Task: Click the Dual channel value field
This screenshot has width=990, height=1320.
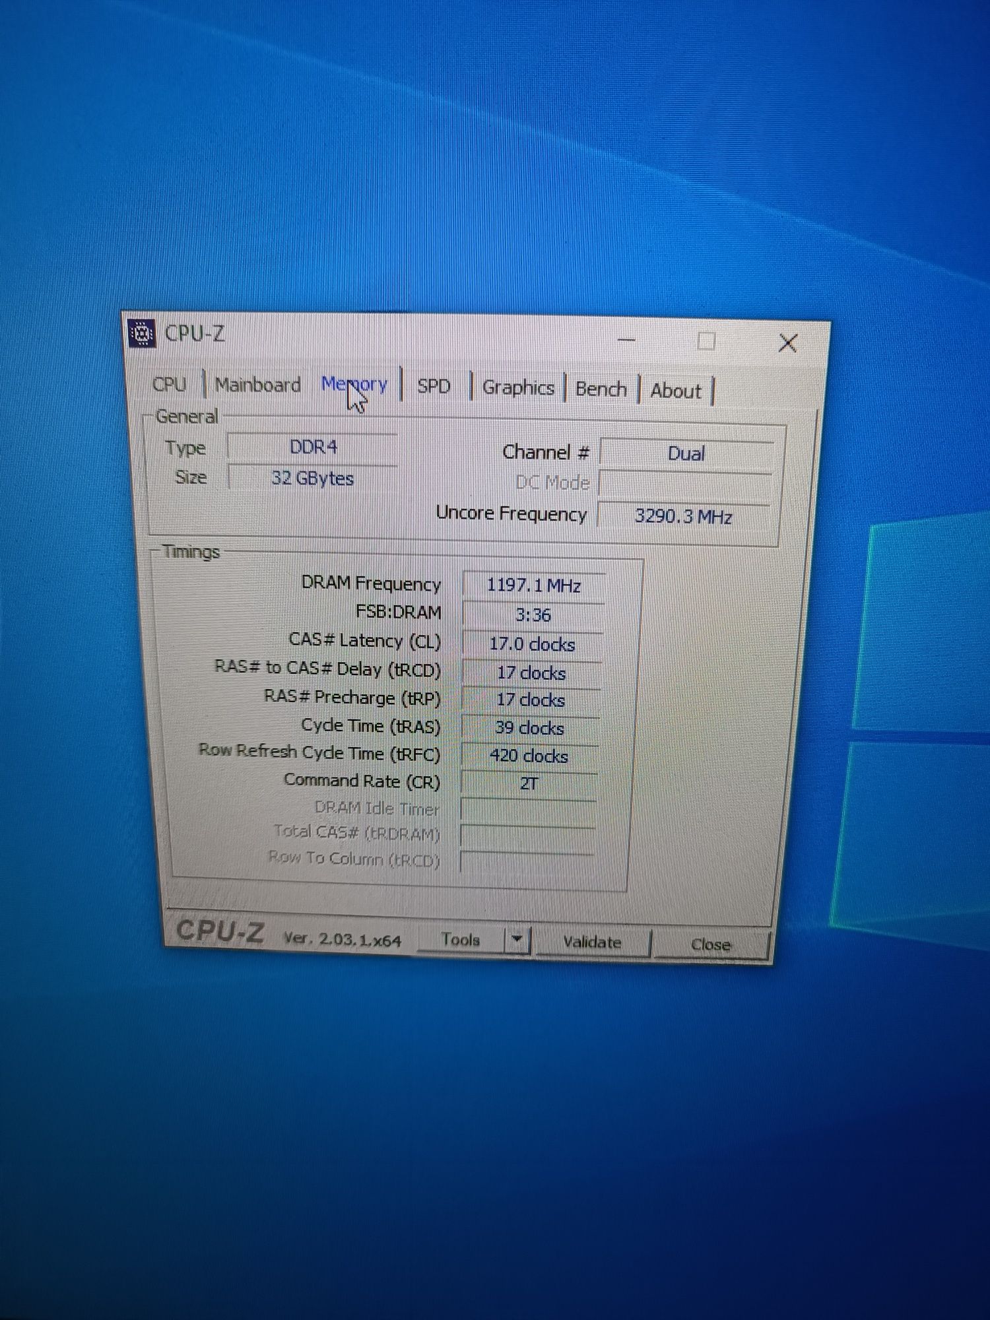Action: (686, 454)
